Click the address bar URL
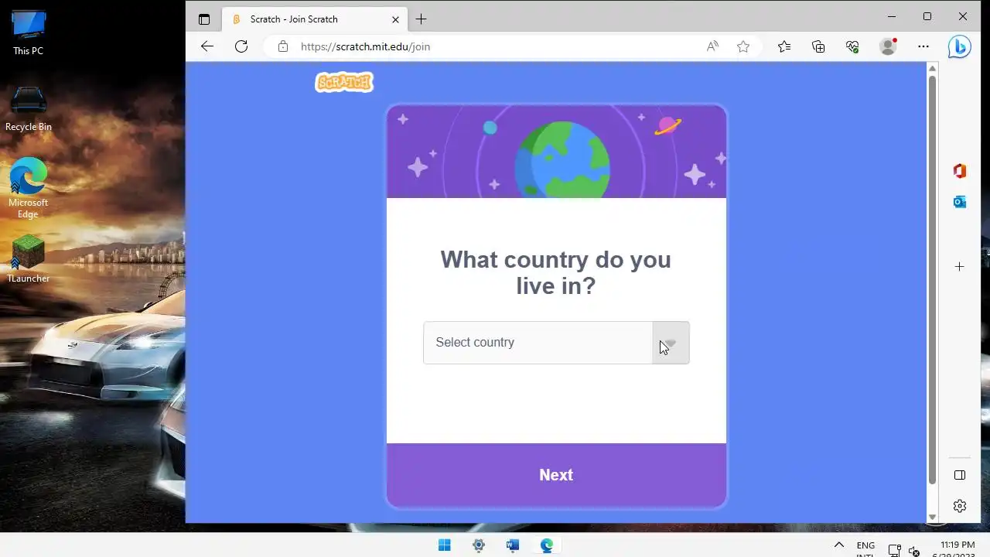Screen dimensions: 990x557 365,46
